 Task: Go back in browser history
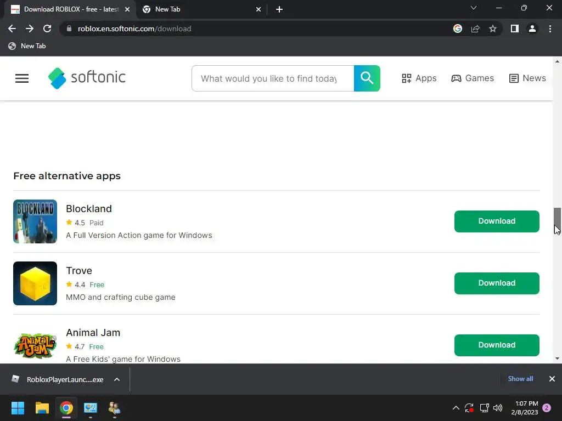(x=12, y=29)
